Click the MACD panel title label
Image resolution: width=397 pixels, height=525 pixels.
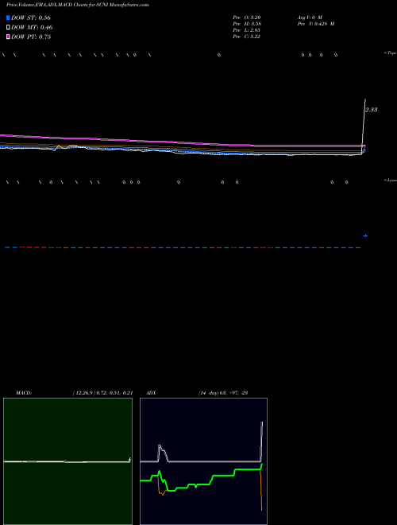[24, 393]
